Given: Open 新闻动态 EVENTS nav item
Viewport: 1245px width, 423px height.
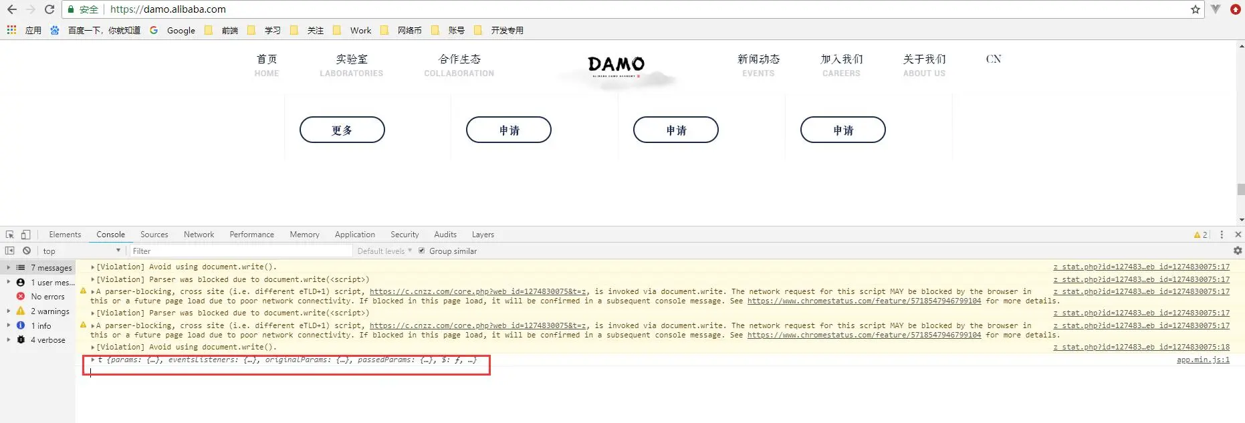Looking at the screenshot, I should 758,65.
